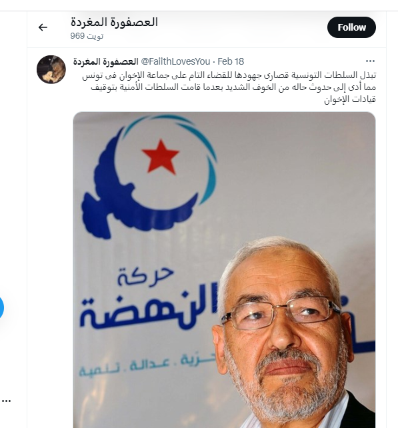The image size is (398, 428).
Task: Go back using the left arrow
Action: [x=43, y=27]
